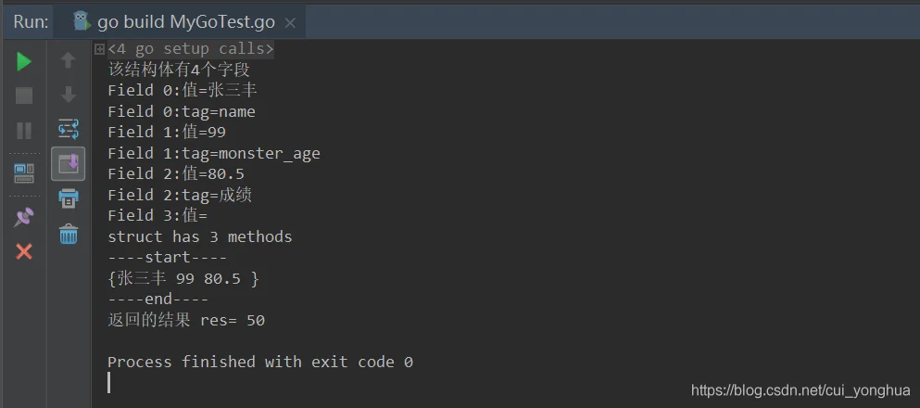920x408 pixels.
Task: Click the Pin tab icon
Action: pyautogui.click(x=24, y=217)
